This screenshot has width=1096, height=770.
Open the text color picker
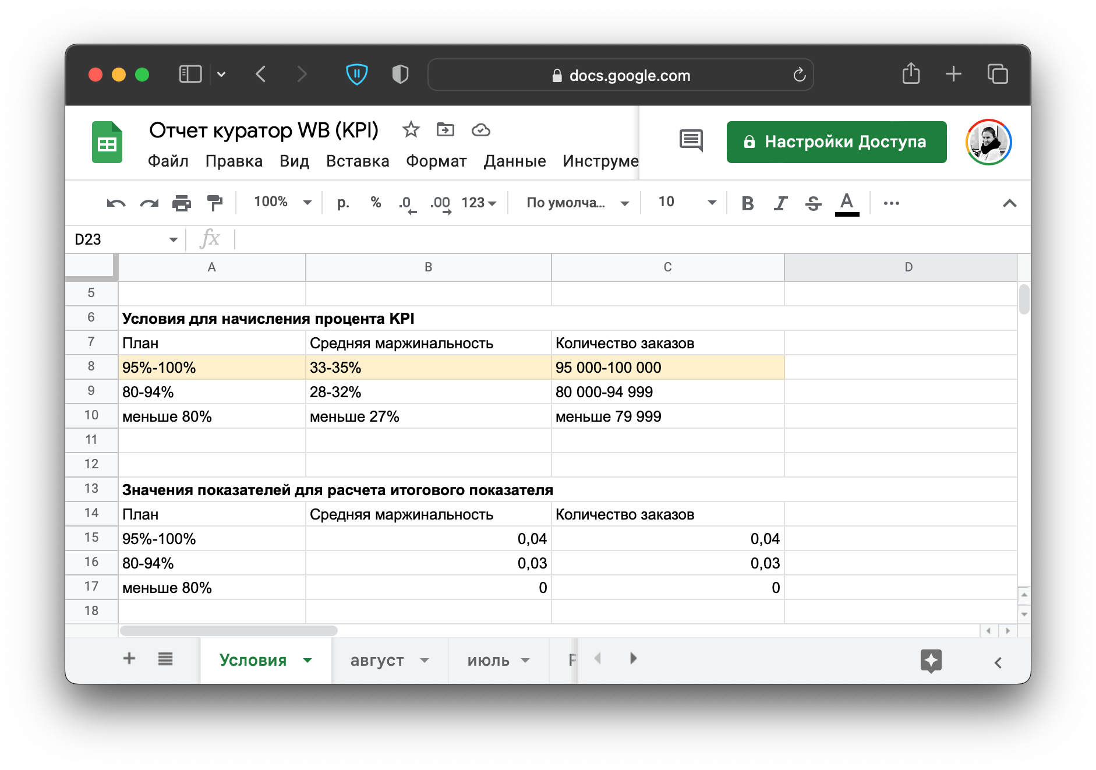pos(847,203)
